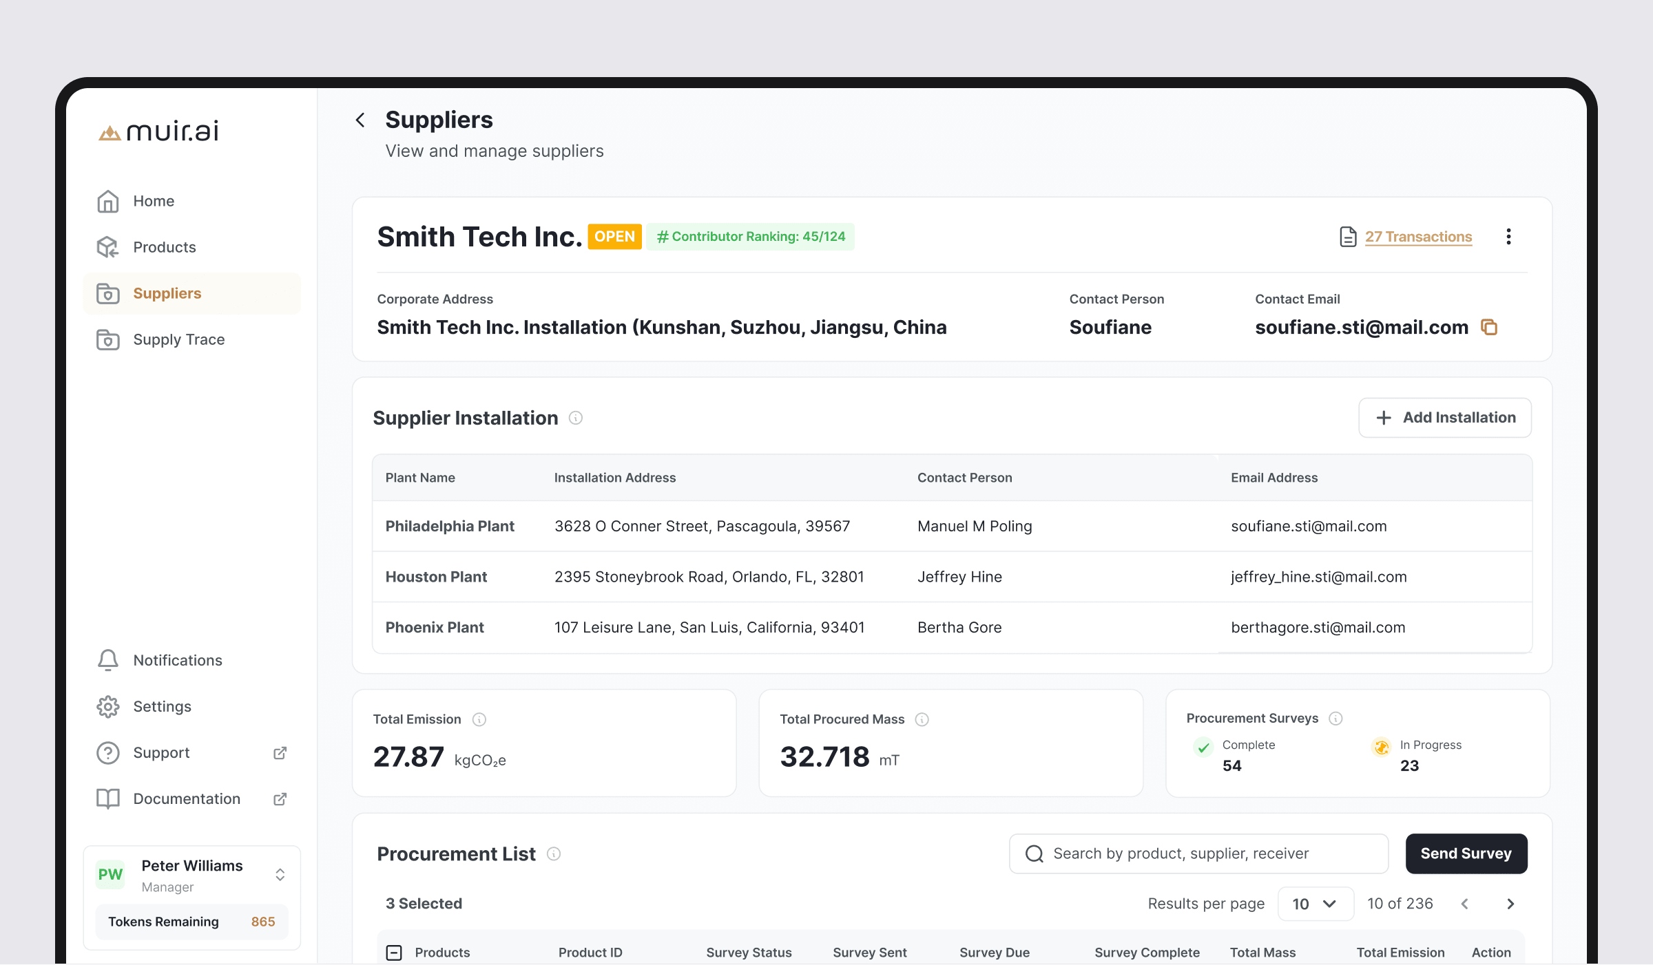The height and width of the screenshot is (965, 1653).
Task: Click the Notifications bell icon
Action: 108,660
